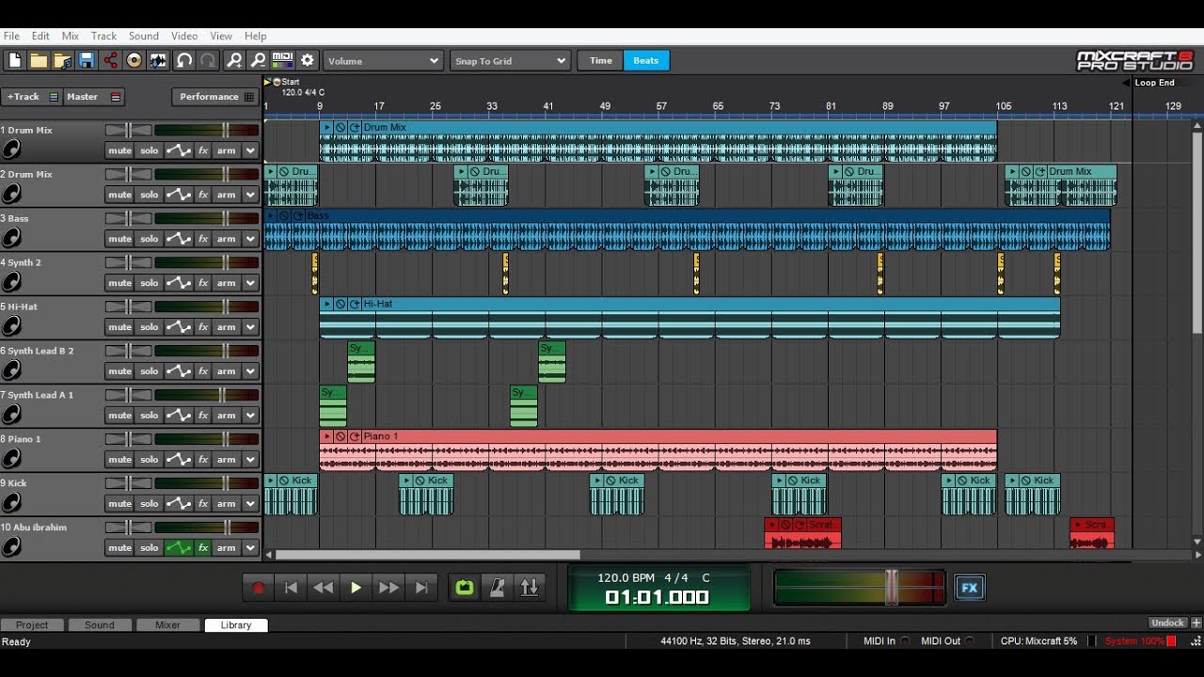Open a project using the folder icon
1204x677 pixels.
(39, 60)
